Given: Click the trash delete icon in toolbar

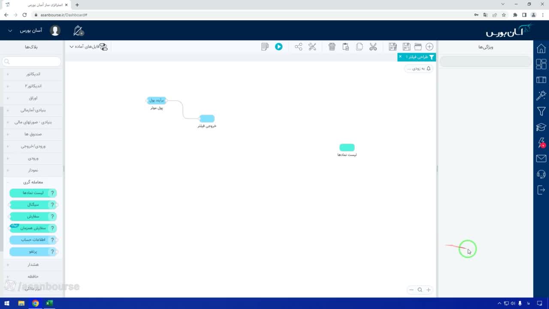Looking at the screenshot, I should point(332,47).
